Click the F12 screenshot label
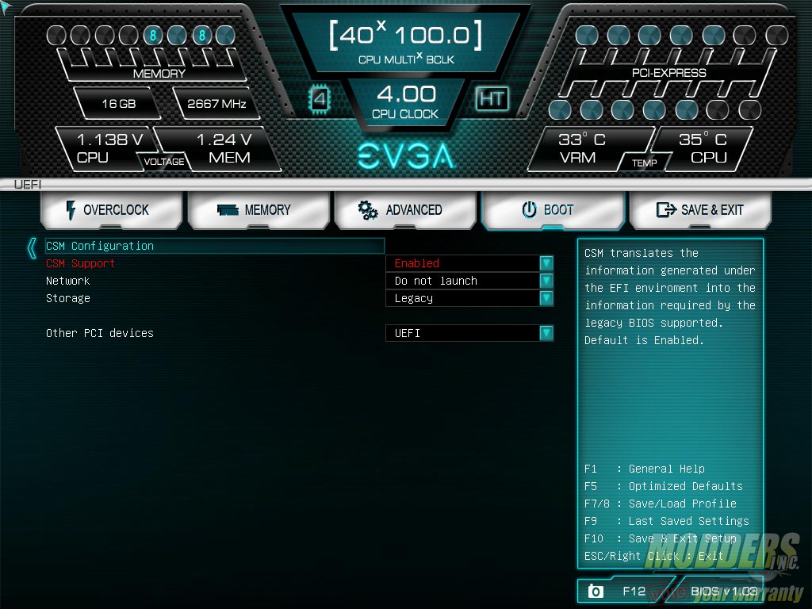 pos(634,591)
